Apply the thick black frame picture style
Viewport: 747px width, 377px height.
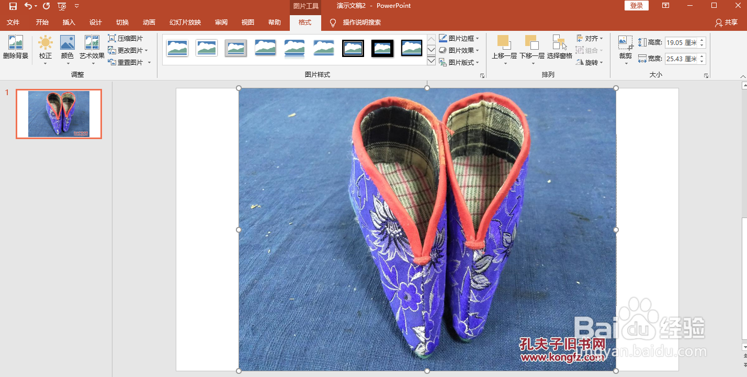382,48
